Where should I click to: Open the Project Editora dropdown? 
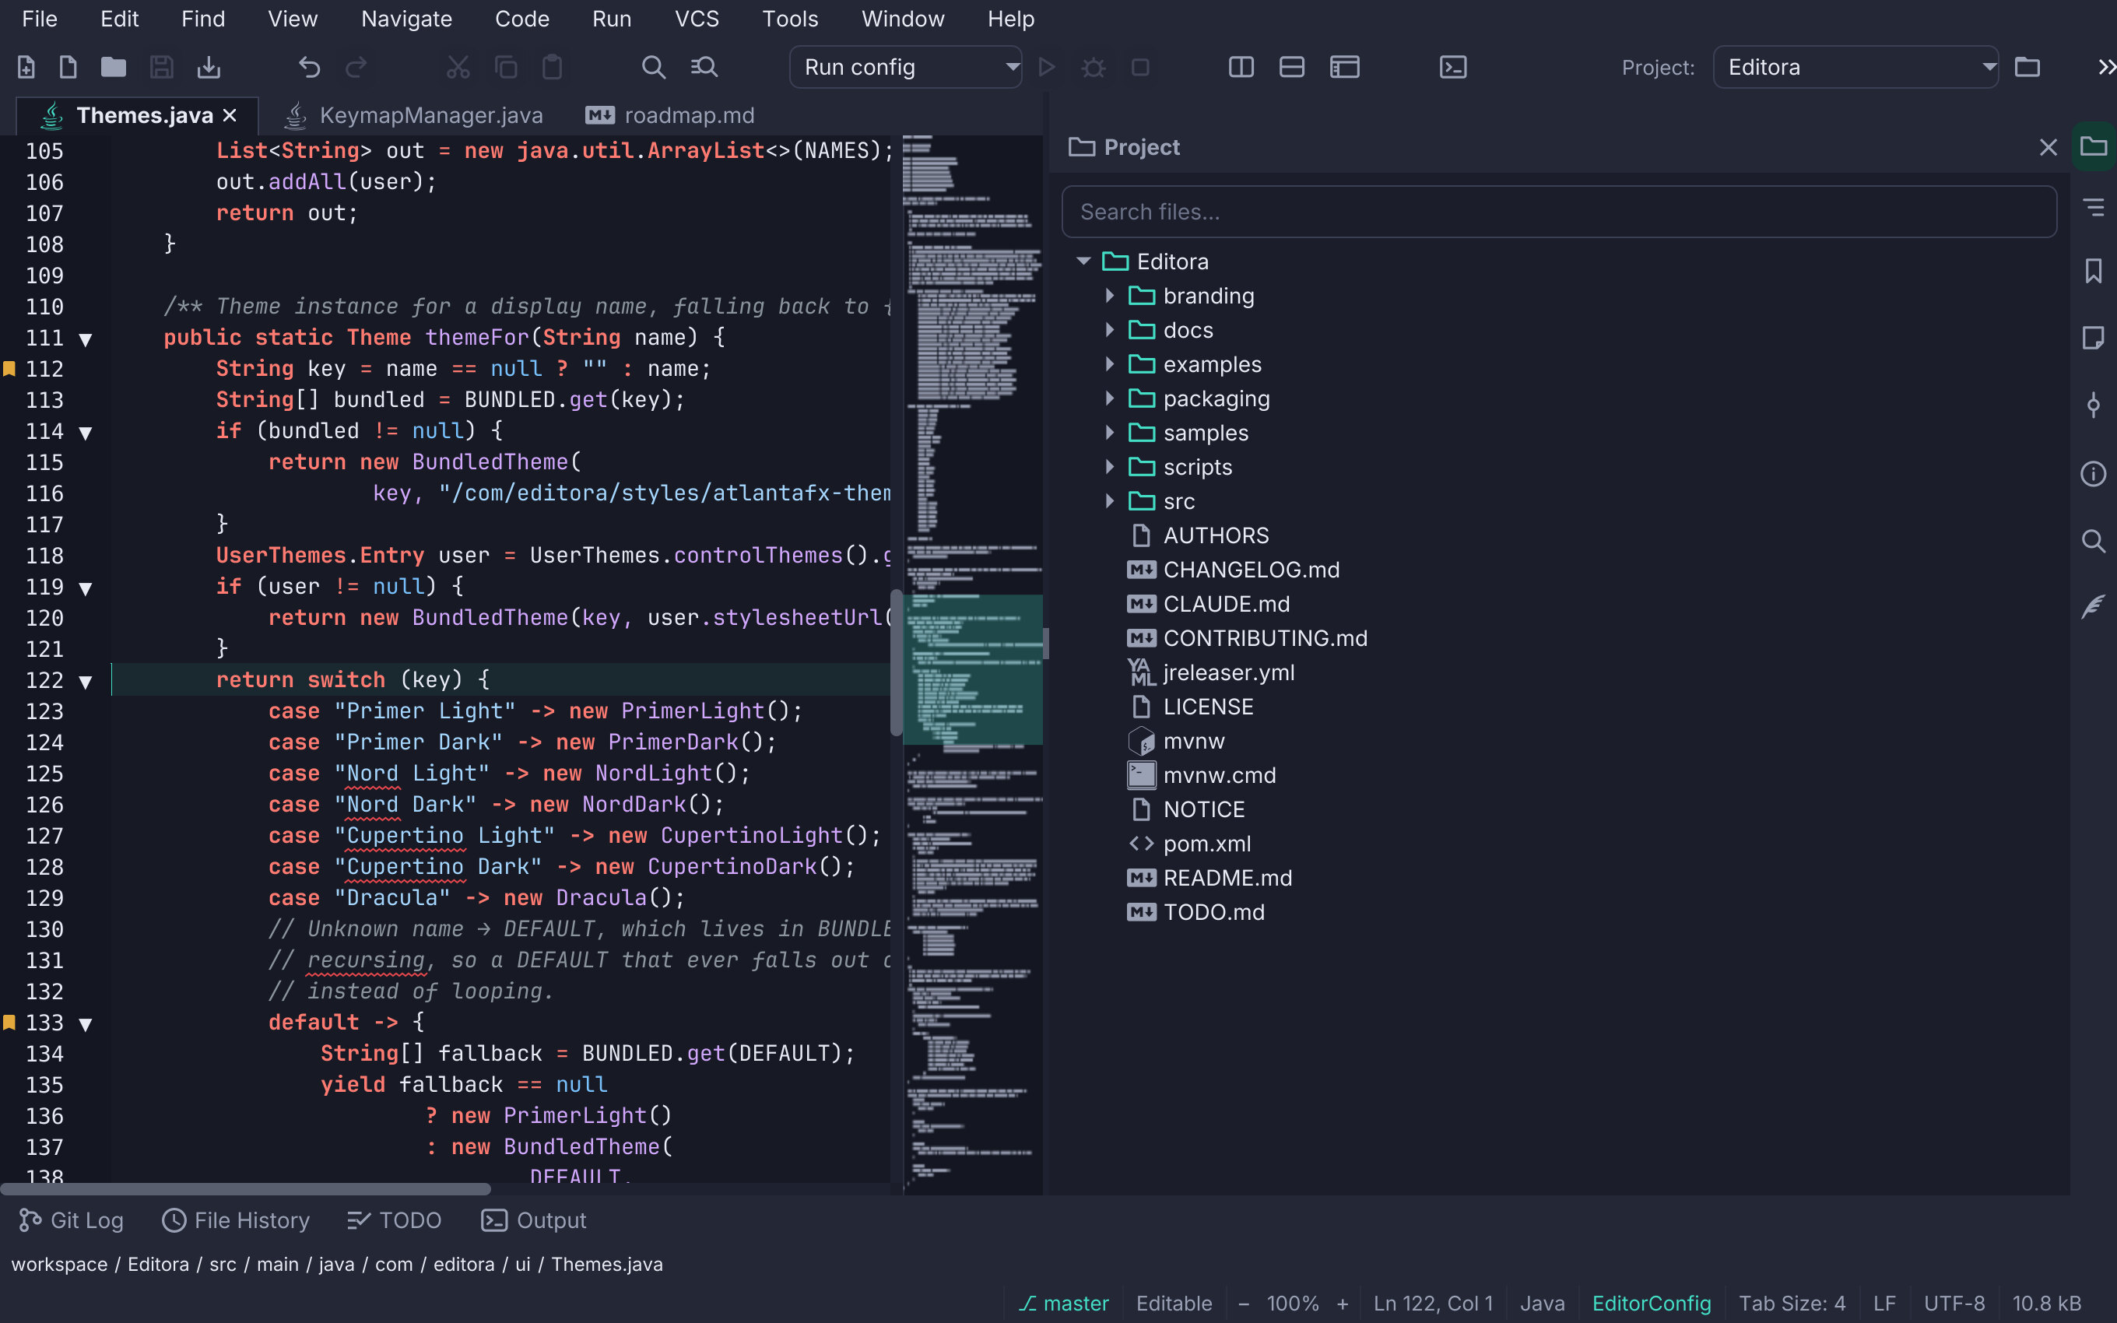(1855, 68)
